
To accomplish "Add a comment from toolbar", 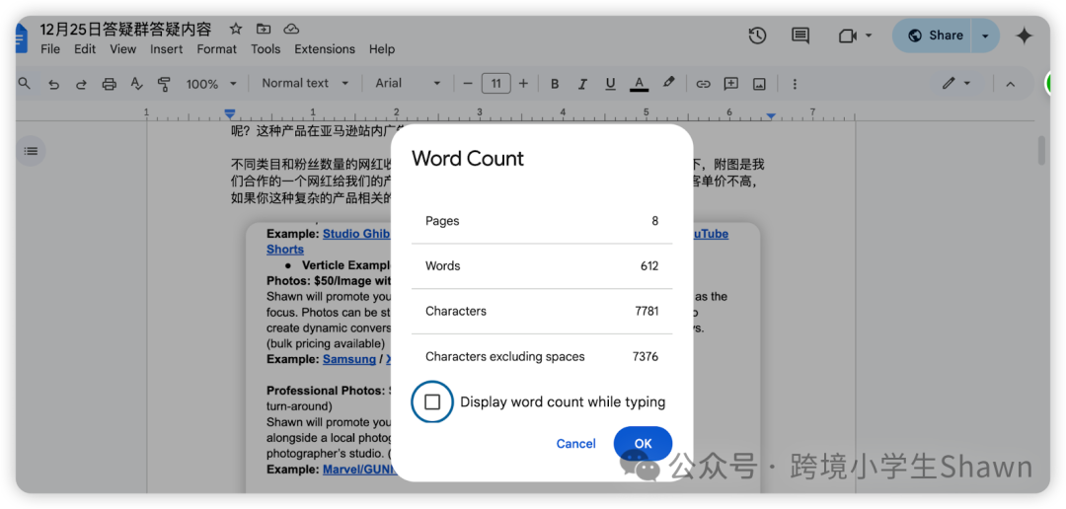I will (730, 84).
